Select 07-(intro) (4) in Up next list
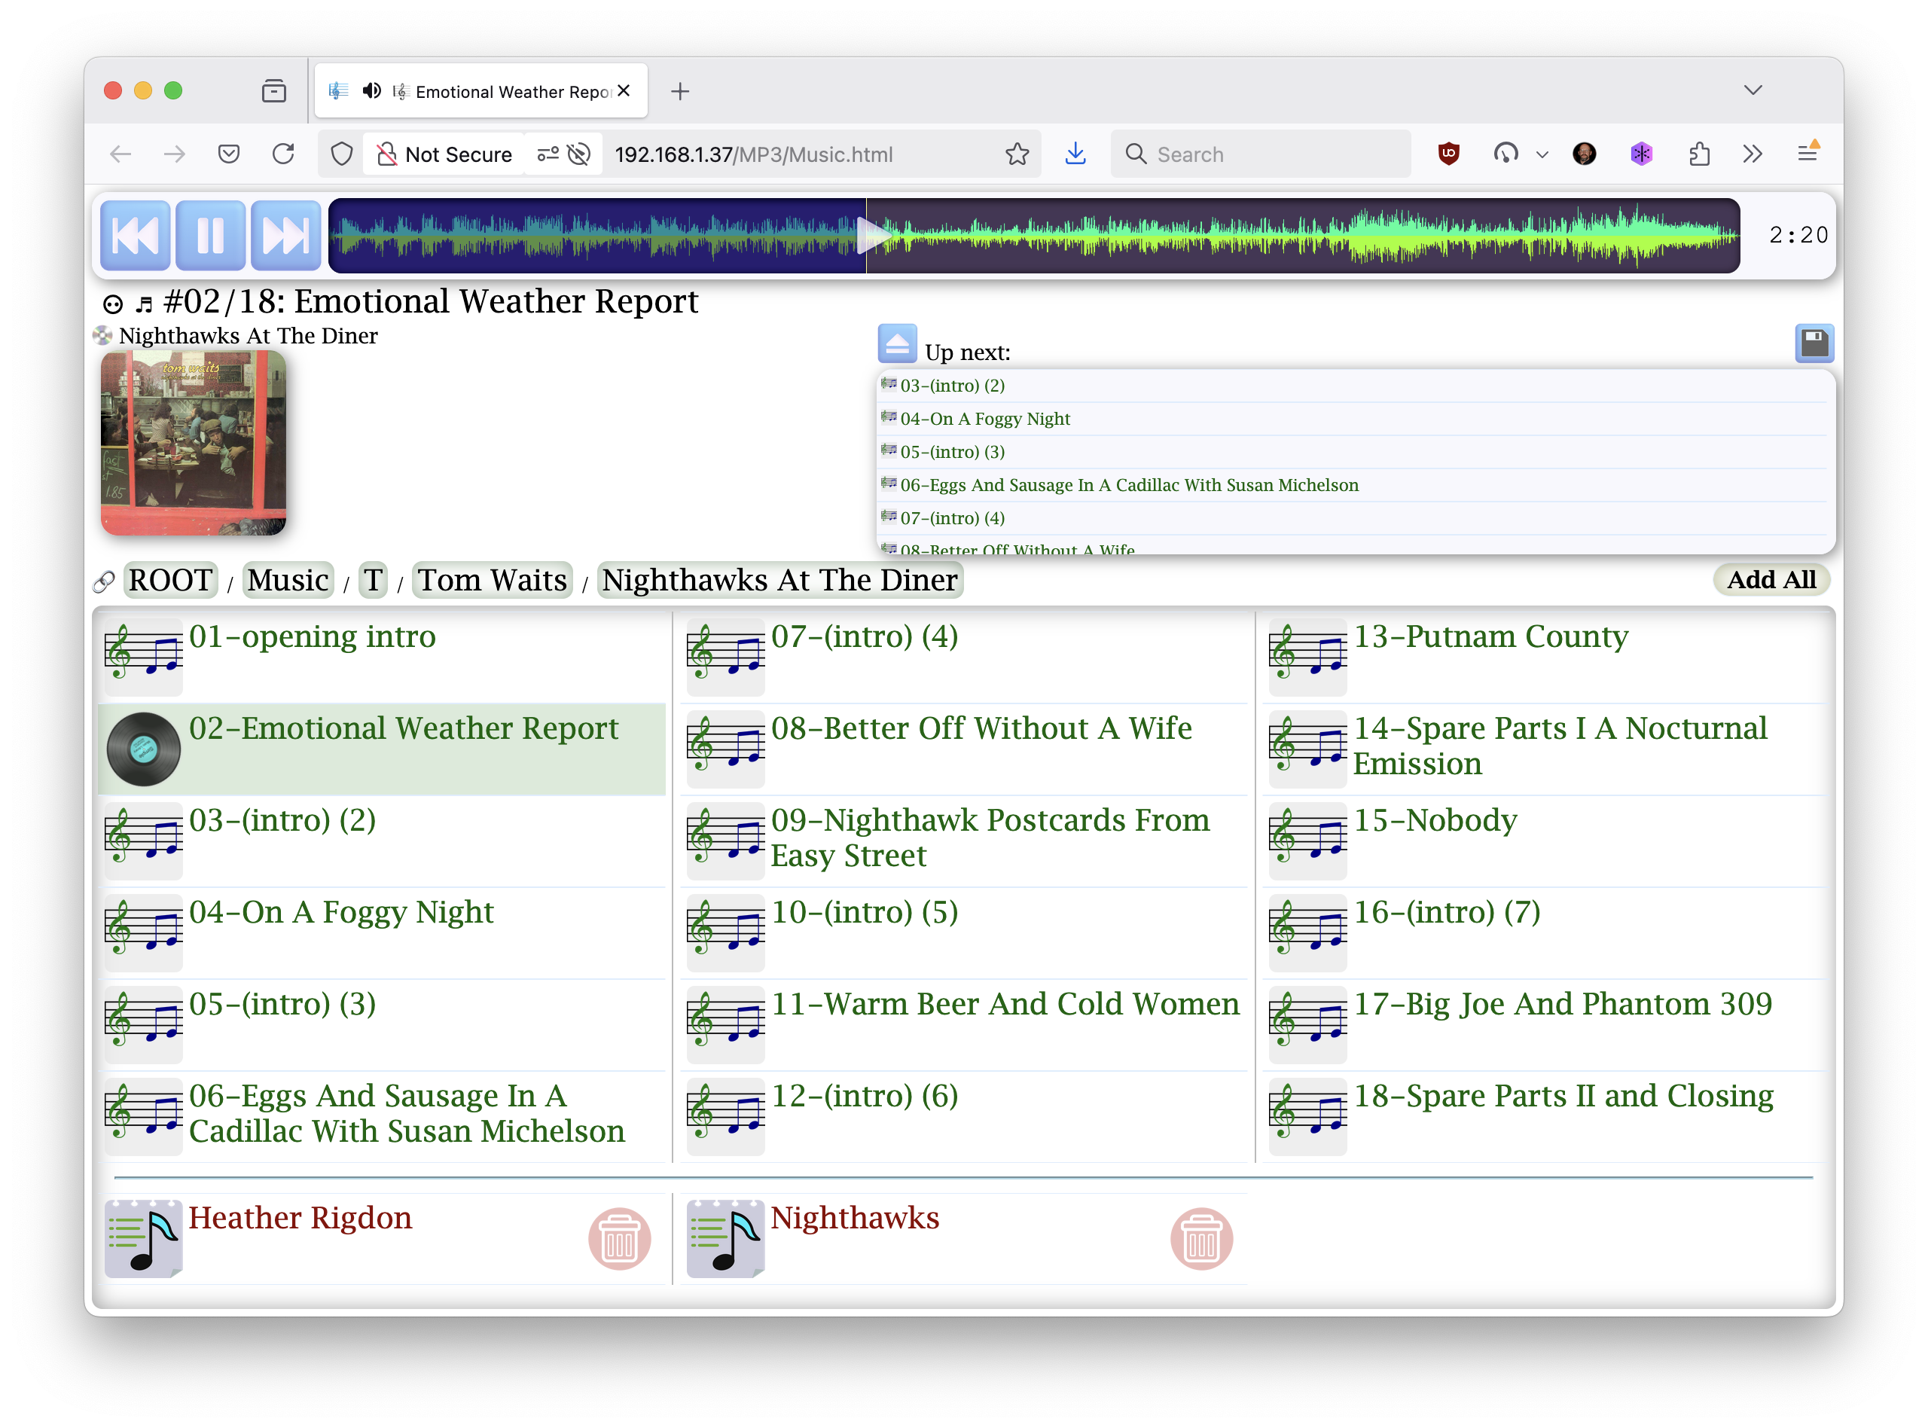 (953, 517)
